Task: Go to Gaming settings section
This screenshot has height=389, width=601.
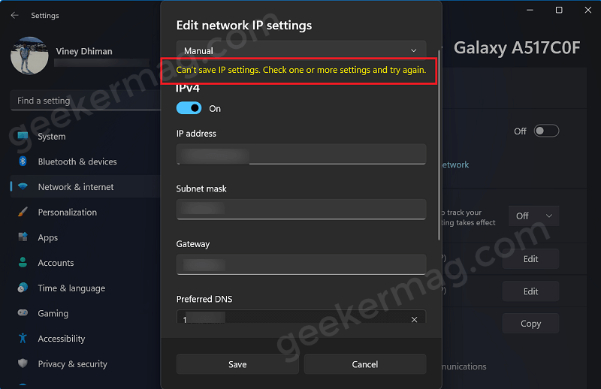Action: pyautogui.click(x=53, y=313)
